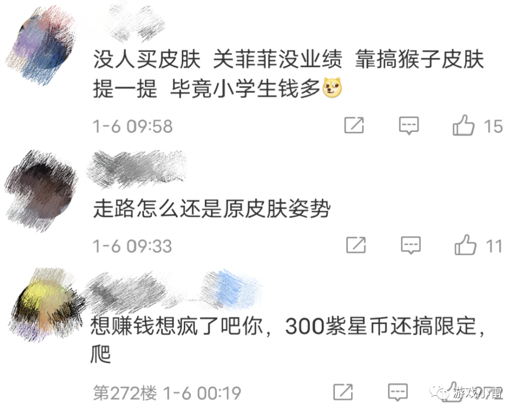Viewport: 519px width, 415px height.
Task: Reply to the 1-6 09:58 comment
Action: coord(409,126)
